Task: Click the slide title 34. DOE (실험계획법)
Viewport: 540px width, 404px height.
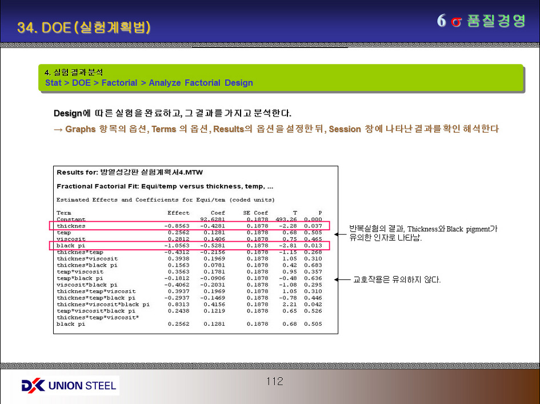Action: click(84, 27)
